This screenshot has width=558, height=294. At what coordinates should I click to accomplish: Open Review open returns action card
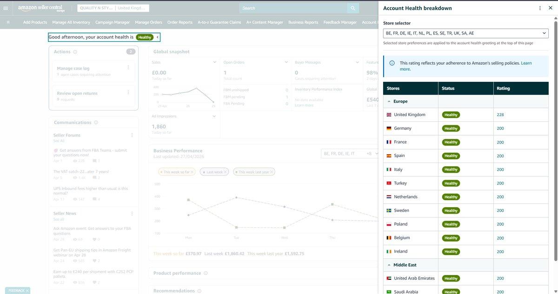pyautogui.click(x=93, y=96)
